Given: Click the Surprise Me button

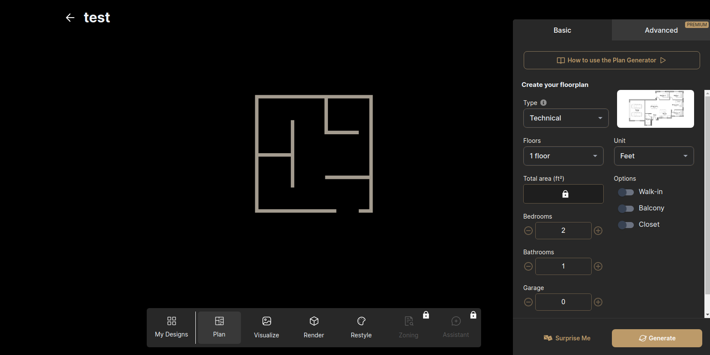Looking at the screenshot, I should click(567, 338).
